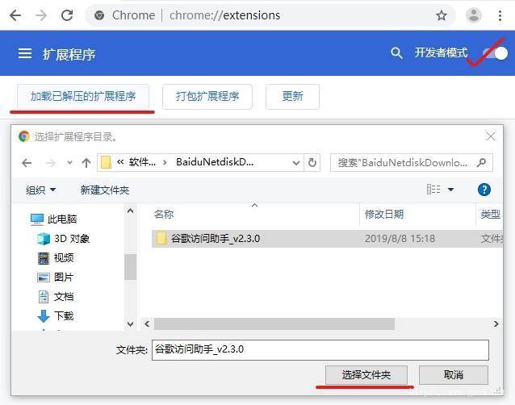Screen dimensions: 515x405
Task: Toggle the 开发者模式 switch
Action: (495, 53)
